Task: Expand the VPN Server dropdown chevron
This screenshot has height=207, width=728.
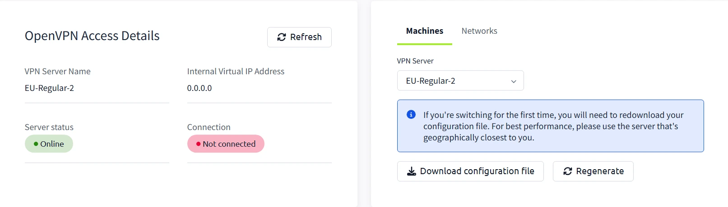Action: tap(514, 81)
